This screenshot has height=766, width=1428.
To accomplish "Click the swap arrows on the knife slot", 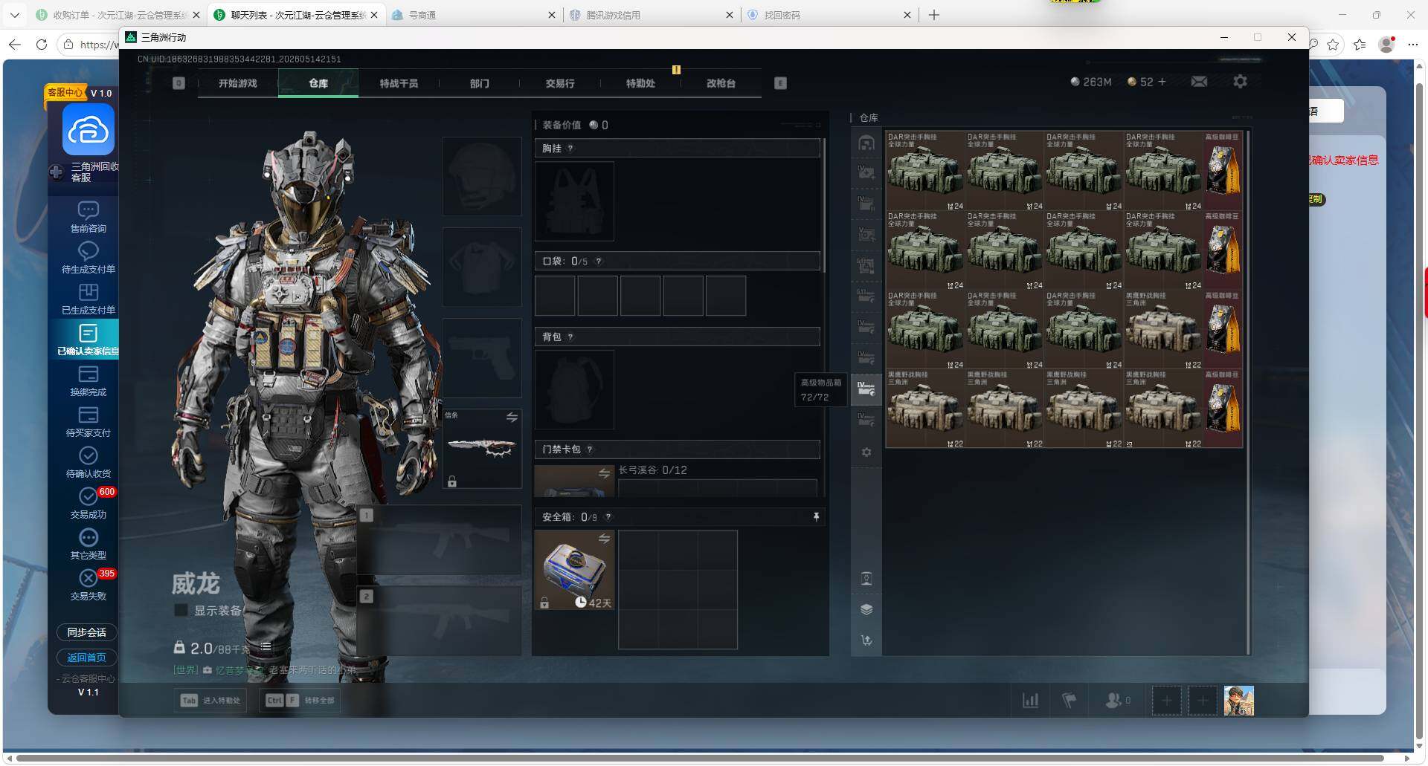I will 512,418.
